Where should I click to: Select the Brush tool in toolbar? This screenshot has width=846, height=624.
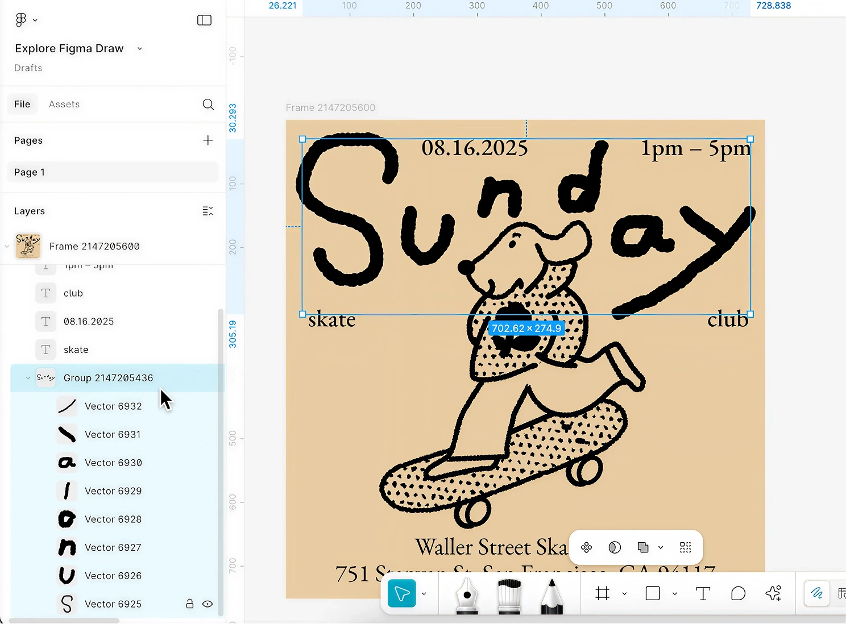(509, 594)
